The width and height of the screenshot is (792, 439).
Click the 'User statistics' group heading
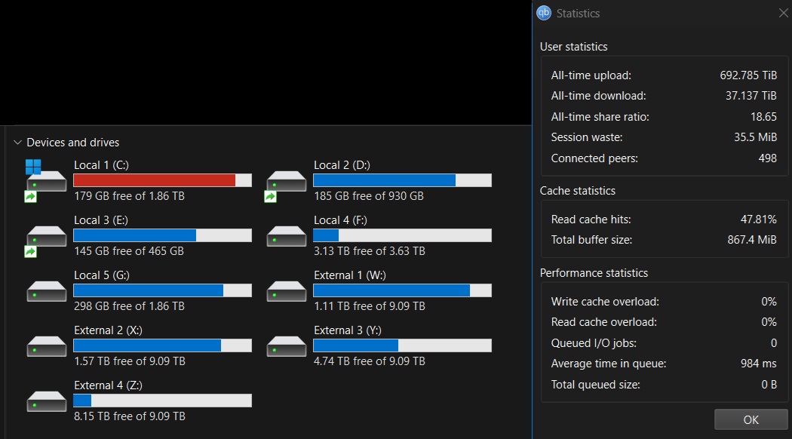pyautogui.click(x=574, y=47)
